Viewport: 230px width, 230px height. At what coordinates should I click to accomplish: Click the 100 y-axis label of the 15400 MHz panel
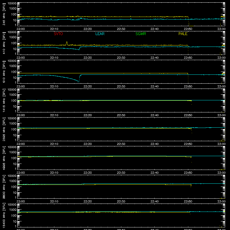[14, 216]
